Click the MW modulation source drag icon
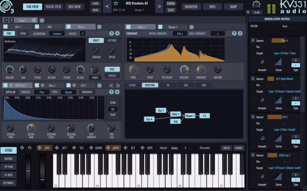Screen dimensions: 307x191 point(39,148)
